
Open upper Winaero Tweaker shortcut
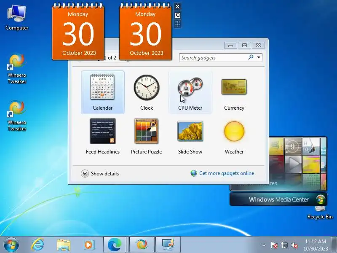[x=17, y=69]
